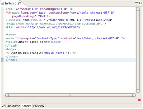Switch to the Visual/Source tab

11,106
